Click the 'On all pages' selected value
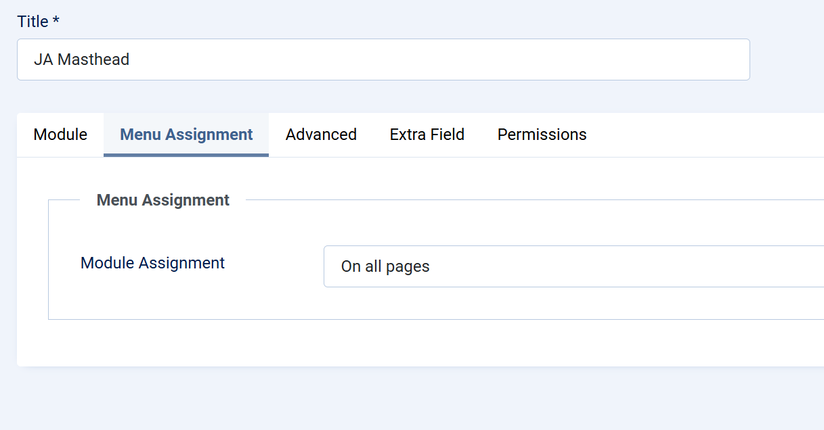This screenshot has width=824, height=430. (385, 266)
